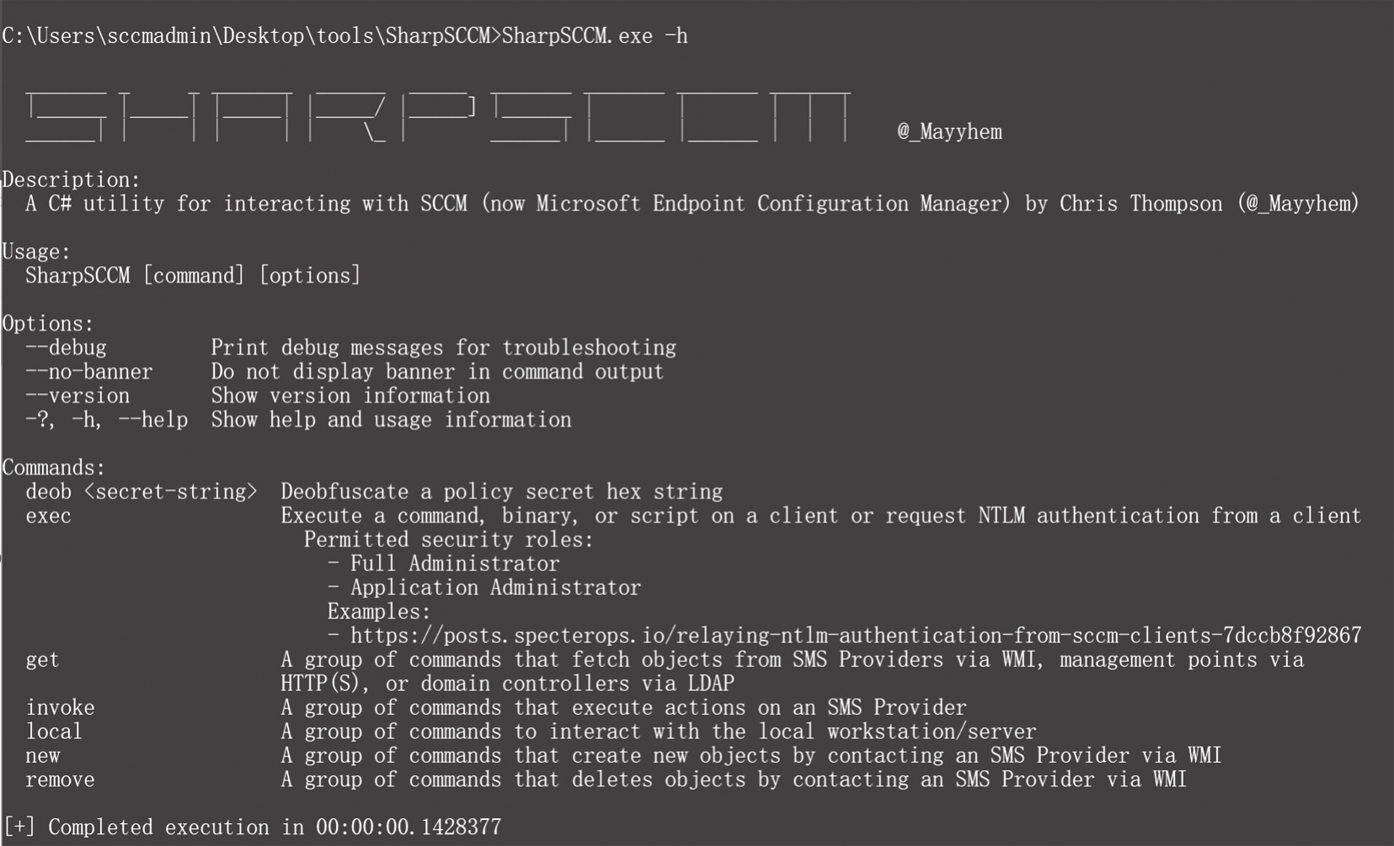Screen dimensions: 1394x846
Task: Click the get command name
Action: click(x=42, y=659)
